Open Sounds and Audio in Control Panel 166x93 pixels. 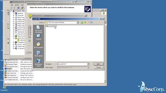pos(12,66)
